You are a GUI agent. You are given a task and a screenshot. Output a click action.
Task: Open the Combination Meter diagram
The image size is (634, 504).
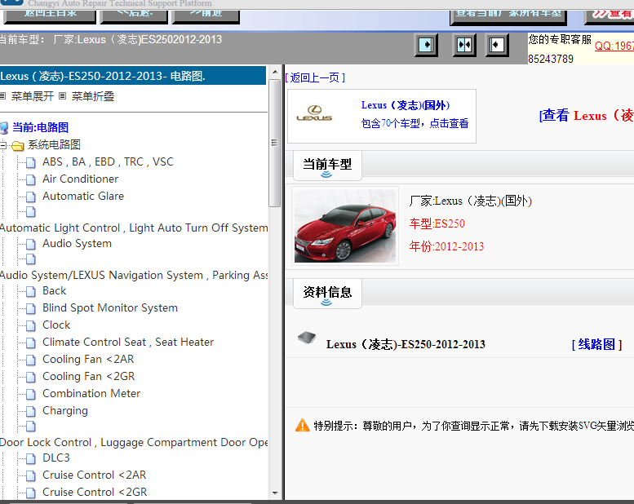(91, 394)
